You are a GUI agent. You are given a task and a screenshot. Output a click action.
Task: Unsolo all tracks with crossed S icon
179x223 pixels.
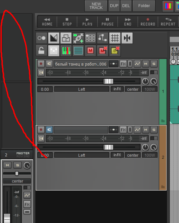point(115,50)
